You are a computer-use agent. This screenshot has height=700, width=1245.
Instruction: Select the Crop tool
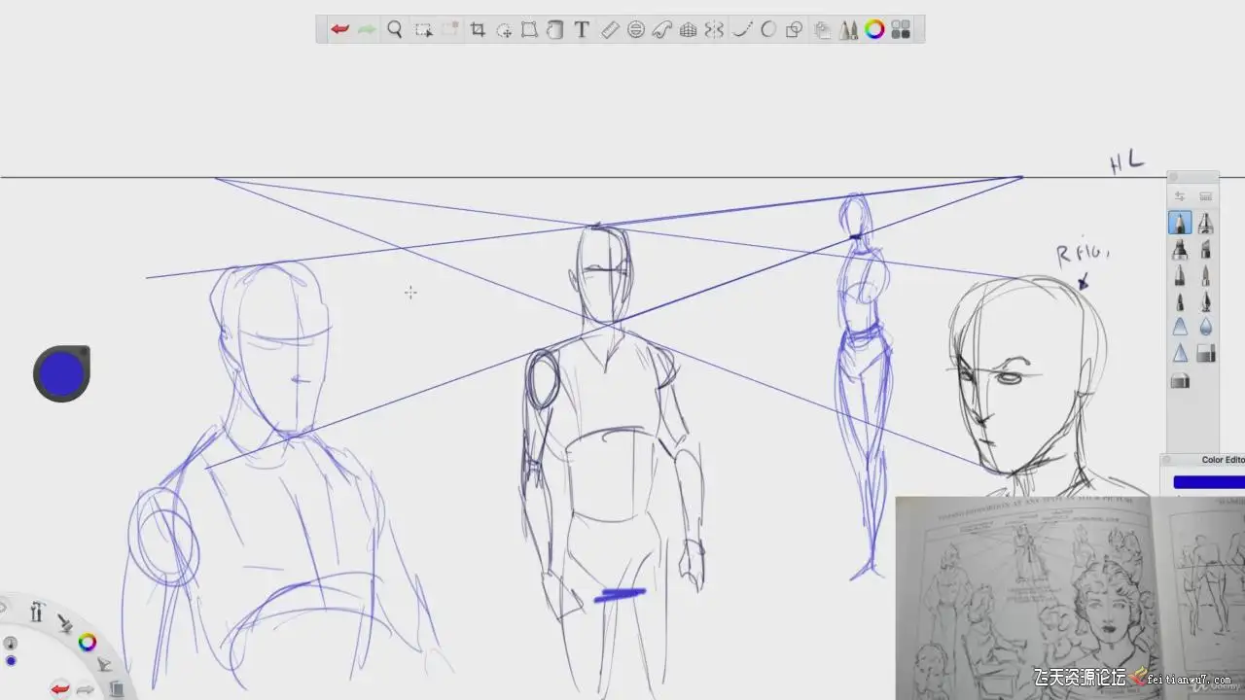[478, 29]
